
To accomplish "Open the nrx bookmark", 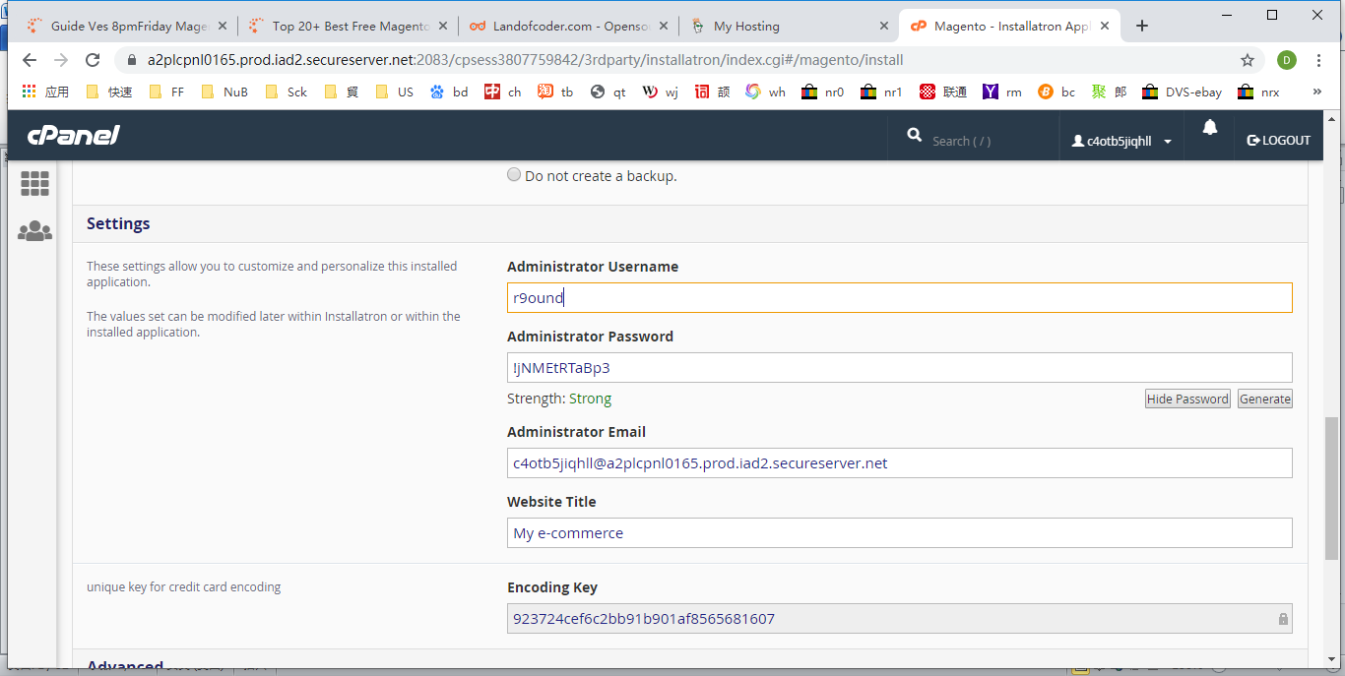I will point(1258,92).
